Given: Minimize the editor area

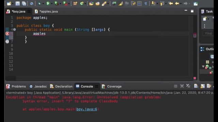Looking at the screenshot, I should [x=186, y=11].
